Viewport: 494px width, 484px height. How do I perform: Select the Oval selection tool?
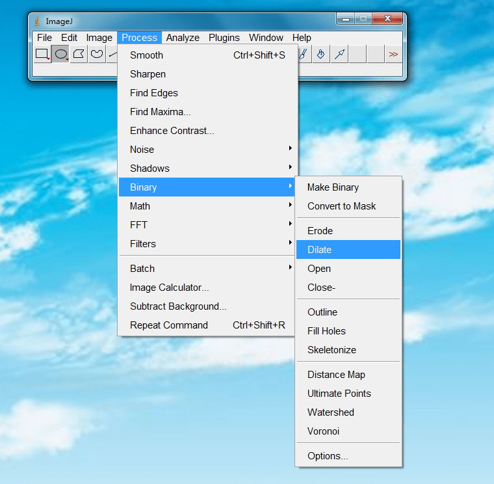coord(60,55)
